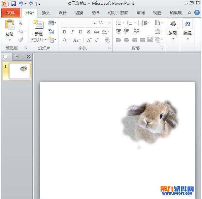The height and width of the screenshot is (199, 202).
Task: Toggle Bold formatting
Action: [x=65, y=32]
